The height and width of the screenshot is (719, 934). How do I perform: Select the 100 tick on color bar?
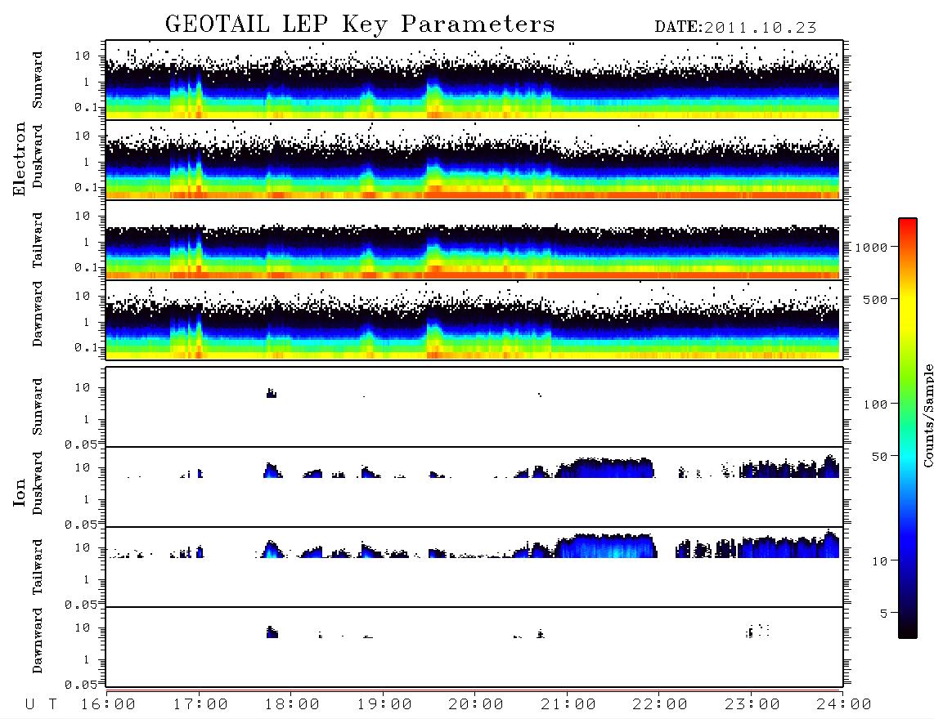click(875, 404)
